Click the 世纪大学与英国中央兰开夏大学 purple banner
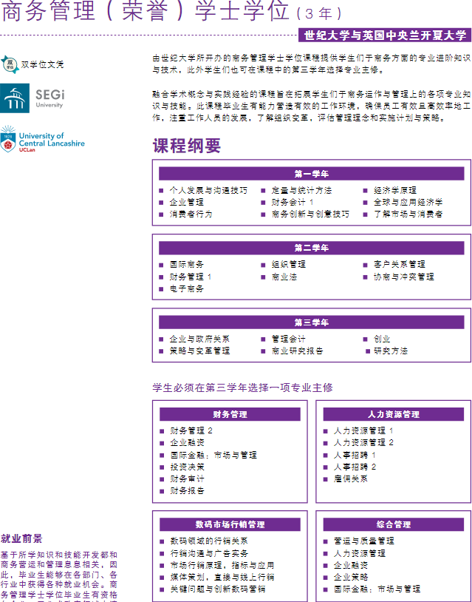 [x=384, y=35]
